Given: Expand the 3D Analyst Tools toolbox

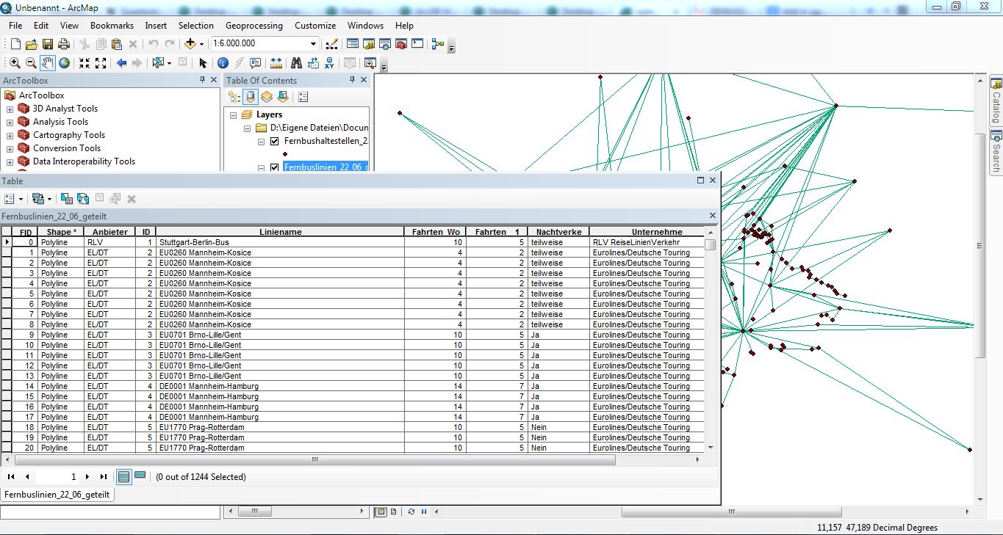Looking at the screenshot, I should coord(10,109).
